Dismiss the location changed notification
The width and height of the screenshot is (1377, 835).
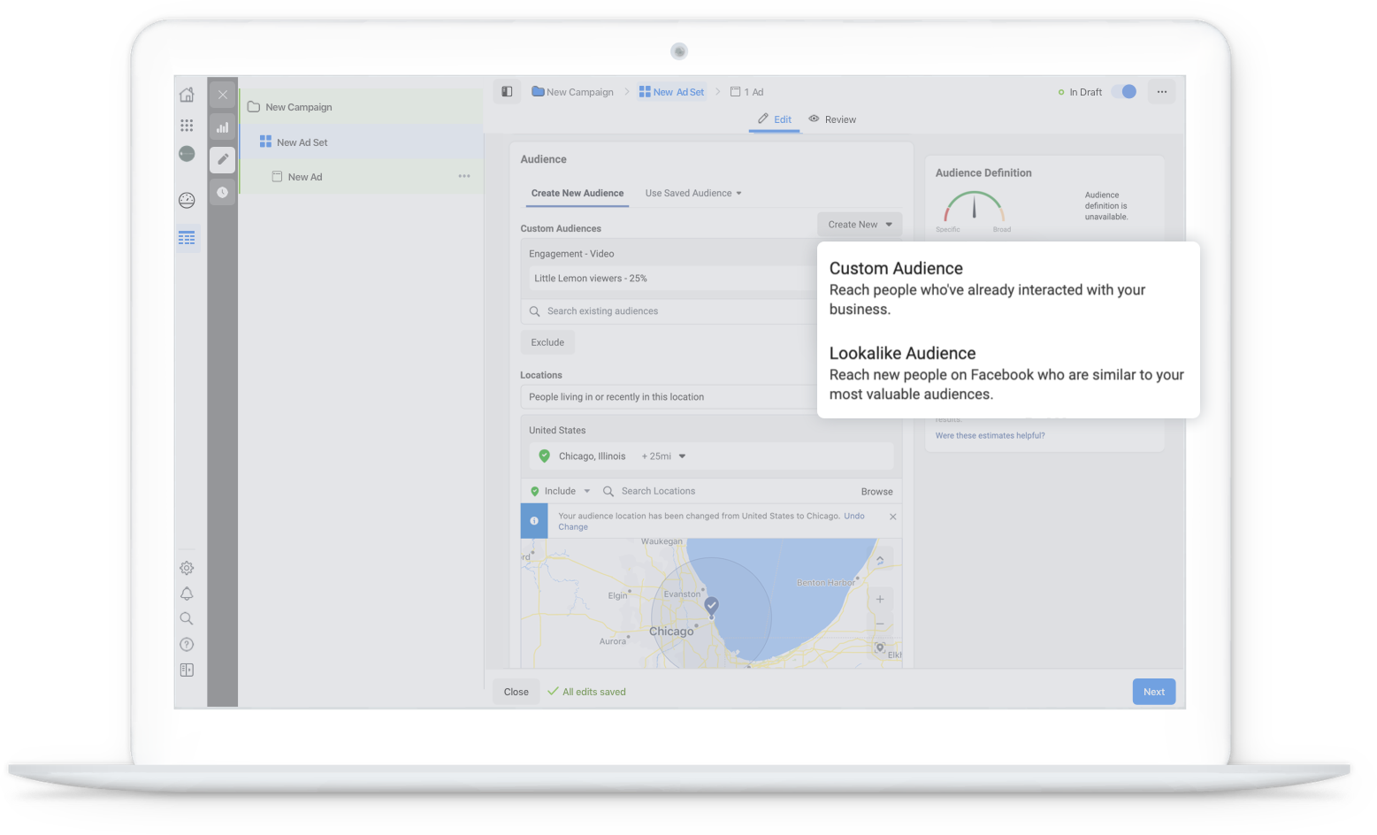pyautogui.click(x=892, y=517)
